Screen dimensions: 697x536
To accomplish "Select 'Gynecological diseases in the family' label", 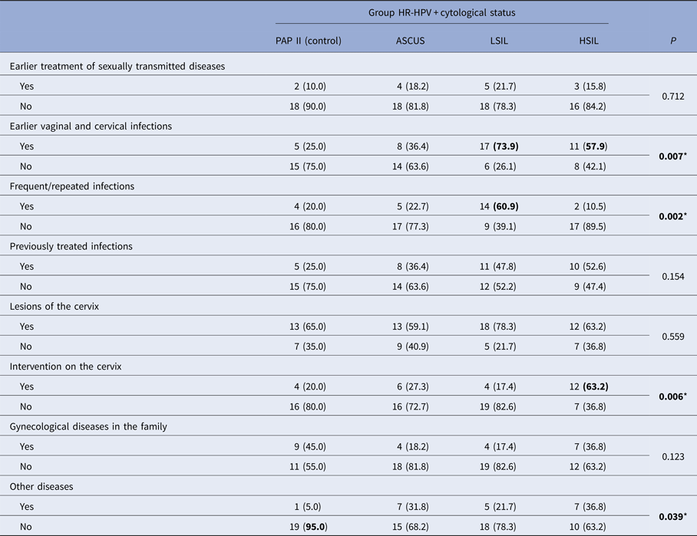I will pos(88,426).
